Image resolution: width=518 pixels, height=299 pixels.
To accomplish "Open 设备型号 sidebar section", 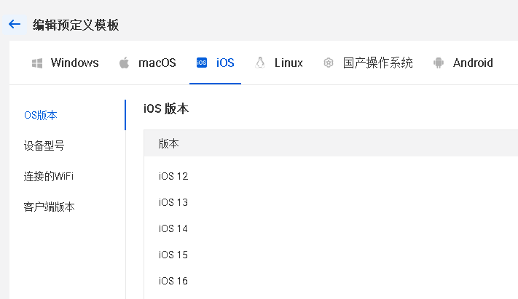I will [x=44, y=145].
